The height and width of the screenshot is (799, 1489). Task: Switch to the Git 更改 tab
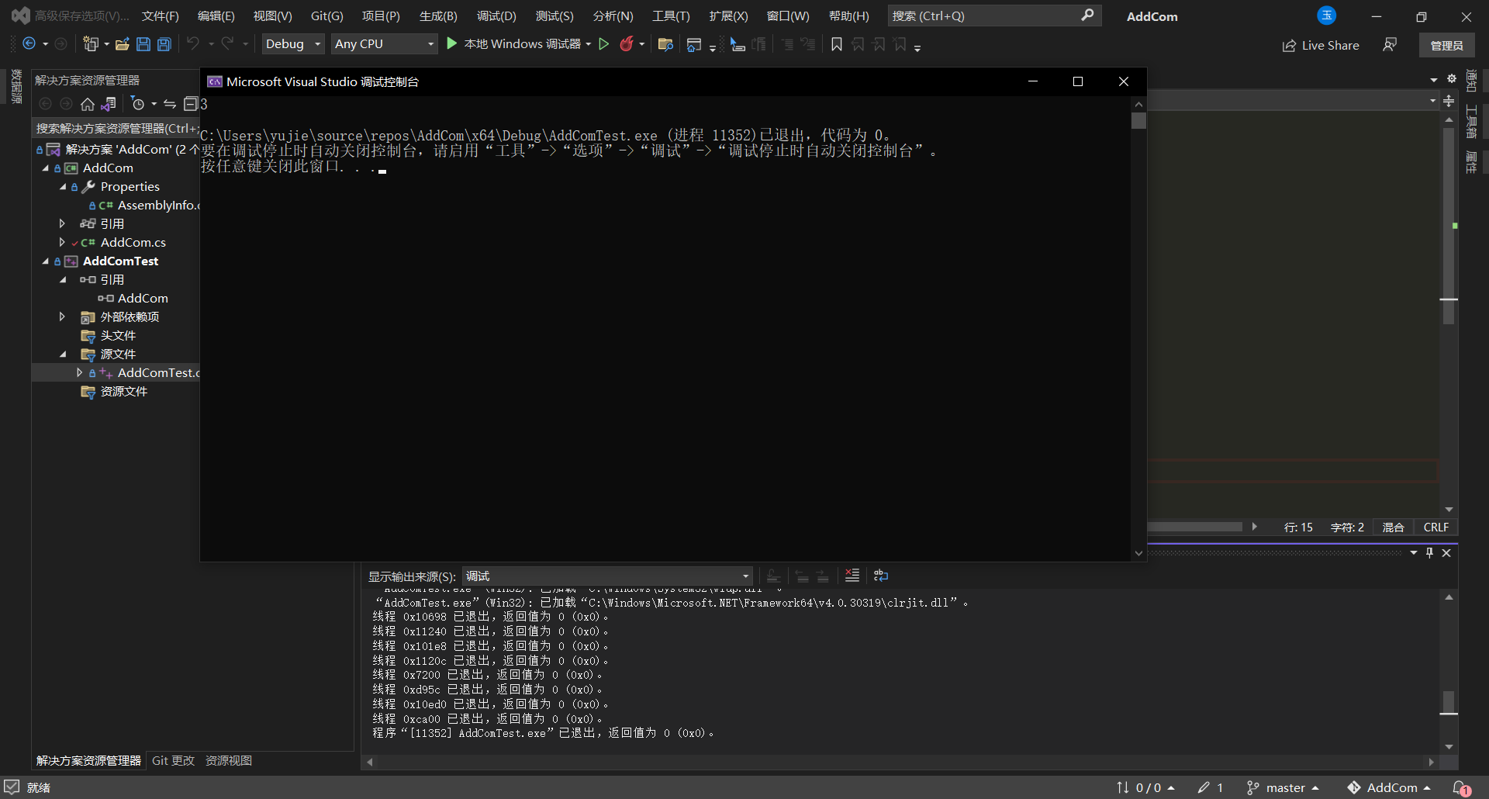pos(173,761)
